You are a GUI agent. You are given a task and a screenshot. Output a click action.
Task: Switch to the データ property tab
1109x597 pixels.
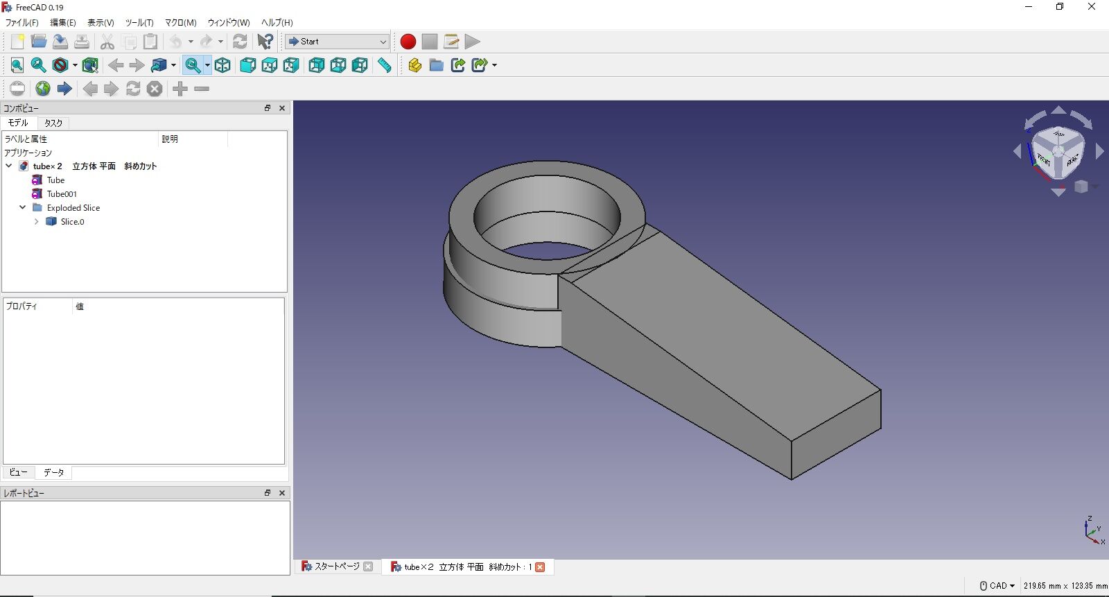coord(53,472)
